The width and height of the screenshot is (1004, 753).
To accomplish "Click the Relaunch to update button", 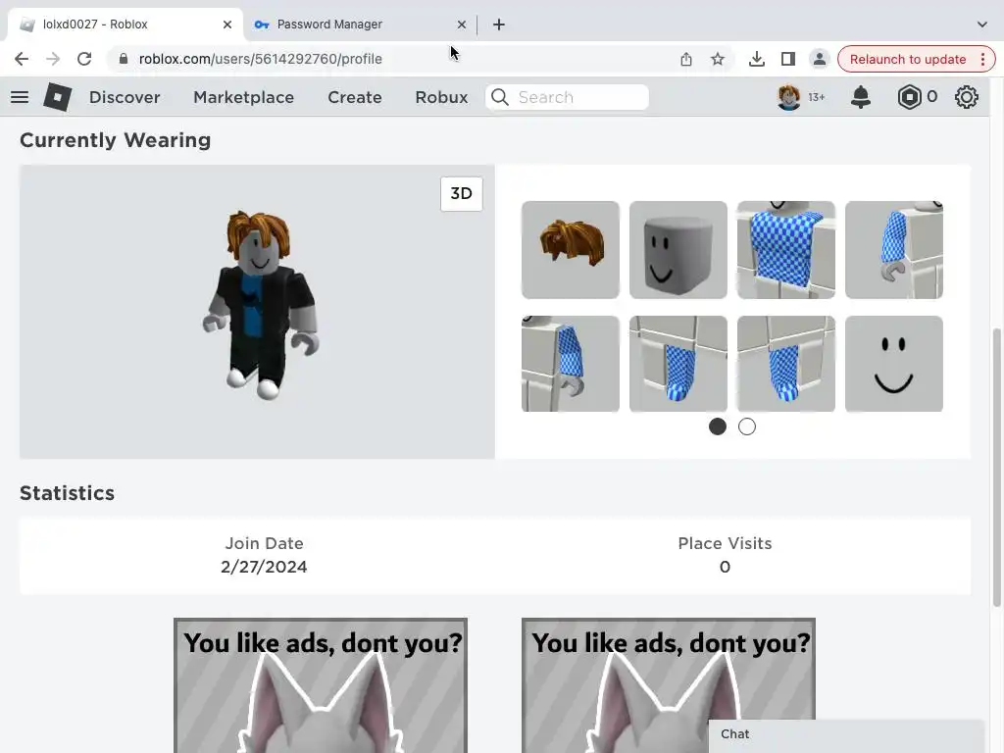I will click(907, 59).
